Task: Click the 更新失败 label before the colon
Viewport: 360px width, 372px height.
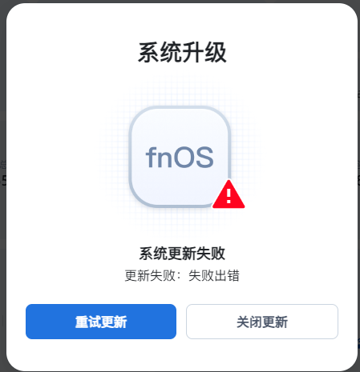Action: click(x=150, y=275)
